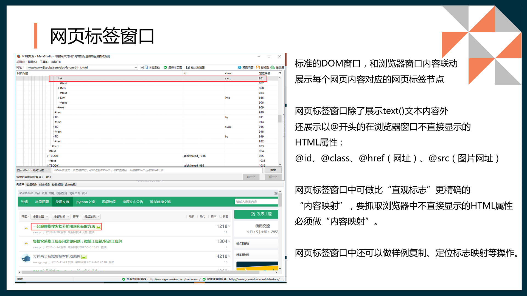Click the 定位编号 column header
This screenshot has width=527, height=296.
264,73
